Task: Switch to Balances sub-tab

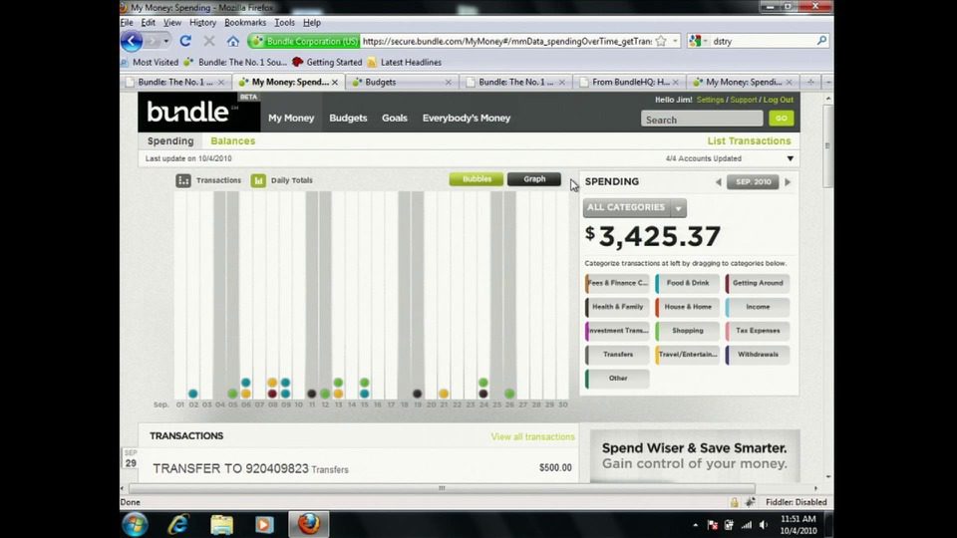Action: point(232,140)
